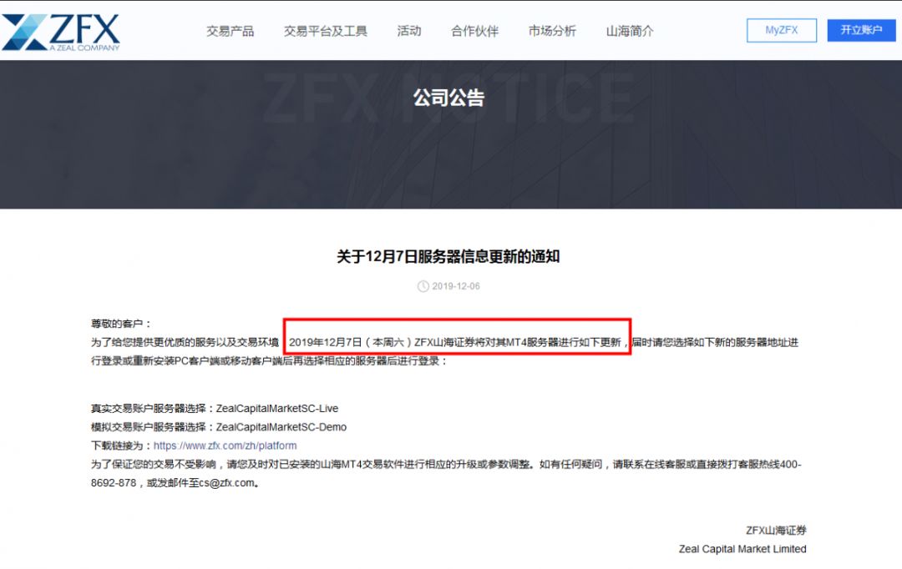The width and height of the screenshot is (902, 569).
Task: Click the title 关于12月7日服务器信息更新的通知
Action: (x=448, y=256)
